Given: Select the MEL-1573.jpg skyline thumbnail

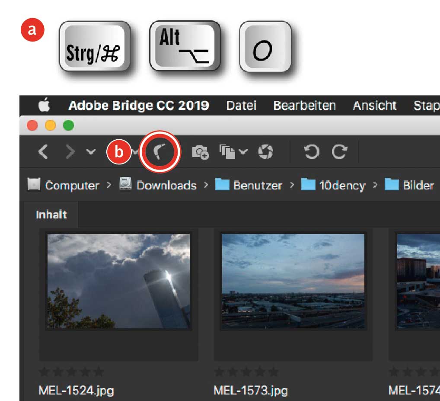Looking at the screenshot, I should (x=293, y=281).
